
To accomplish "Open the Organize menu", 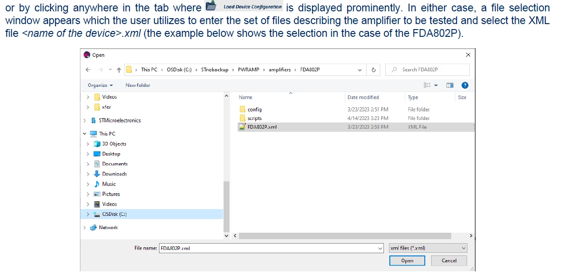I will (x=100, y=85).
